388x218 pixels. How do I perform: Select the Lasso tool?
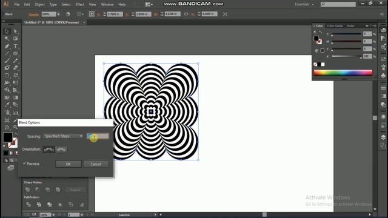click(x=15, y=39)
